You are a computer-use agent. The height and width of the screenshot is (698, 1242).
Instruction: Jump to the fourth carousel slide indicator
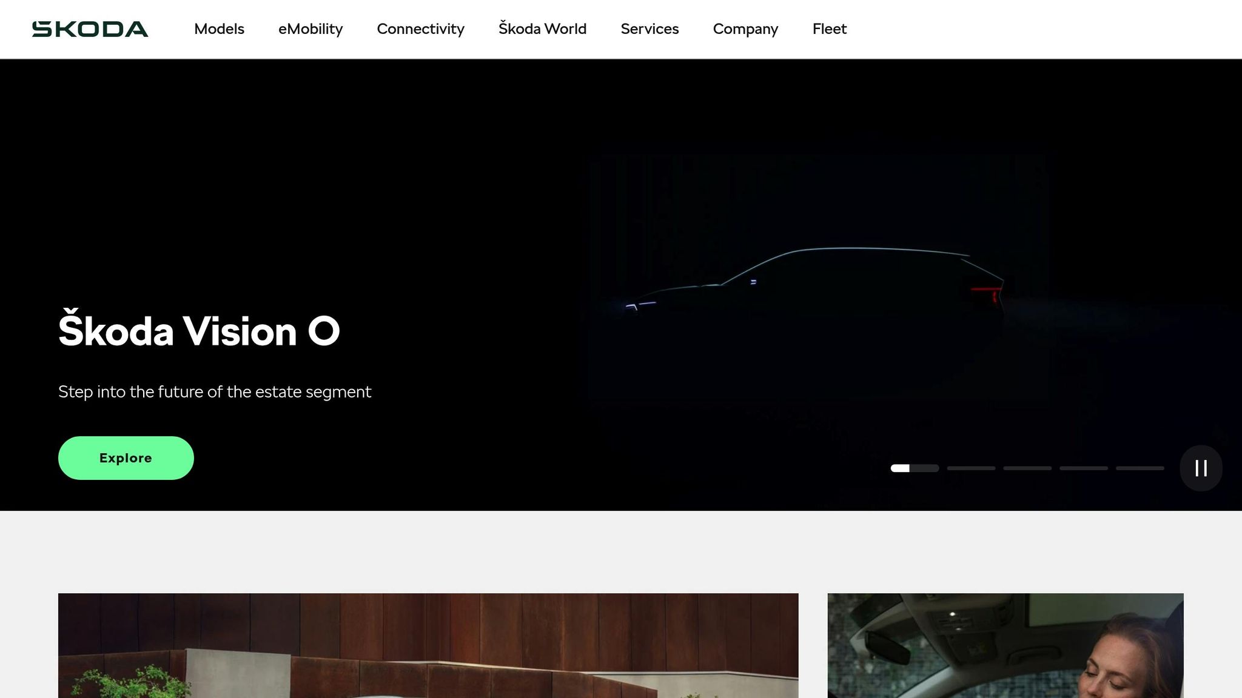click(1084, 468)
